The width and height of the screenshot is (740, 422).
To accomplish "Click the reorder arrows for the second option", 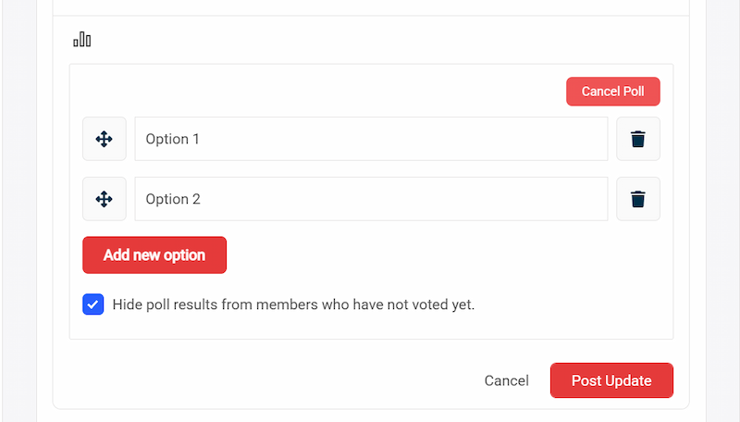I will (x=105, y=199).
